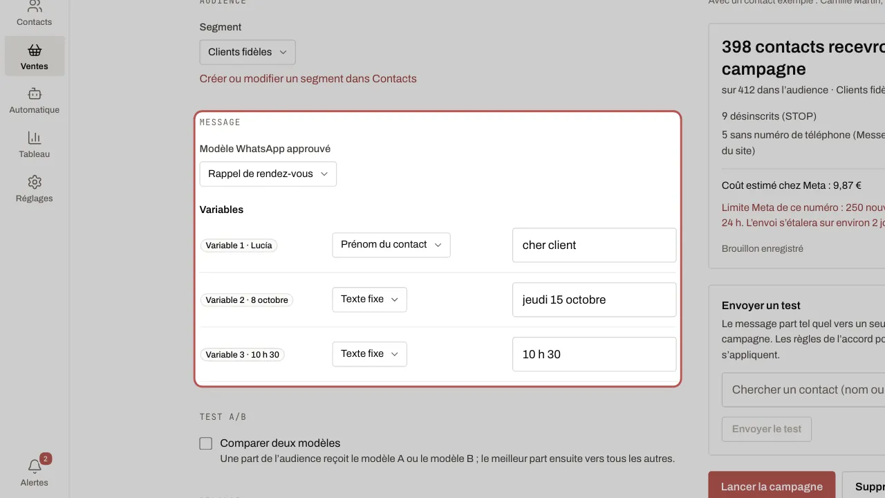This screenshot has width=885, height=498.
Task: Select the Variable 3 · 10 h 30 chip
Action: (x=243, y=355)
